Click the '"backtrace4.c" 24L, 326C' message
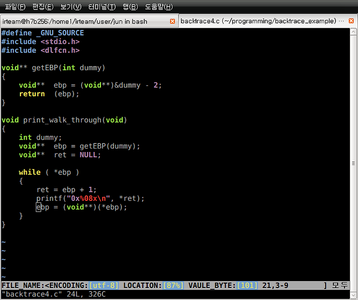 [x=53, y=294]
